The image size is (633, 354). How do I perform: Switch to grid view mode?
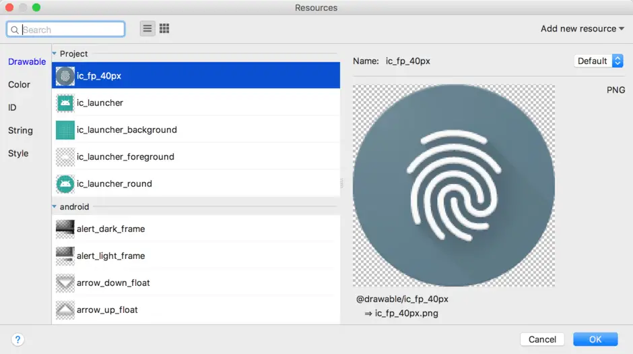click(164, 29)
